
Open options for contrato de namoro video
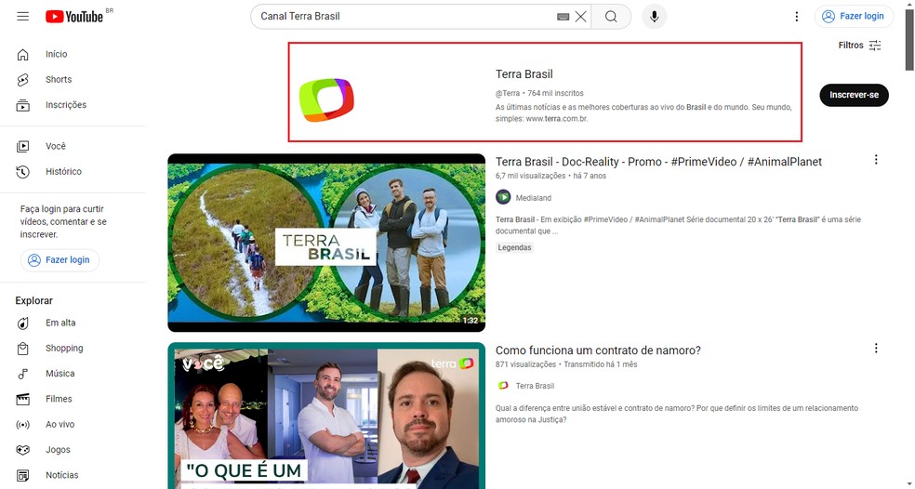click(875, 349)
